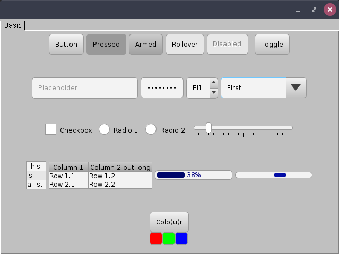Open the combo box dropdown arrow
The image size is (339, 254).
(x=296, y=88)
